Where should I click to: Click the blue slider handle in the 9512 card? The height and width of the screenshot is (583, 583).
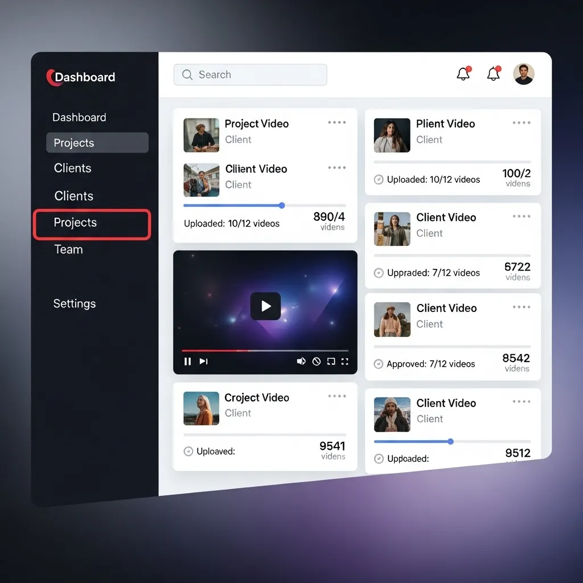coord(451,442)
